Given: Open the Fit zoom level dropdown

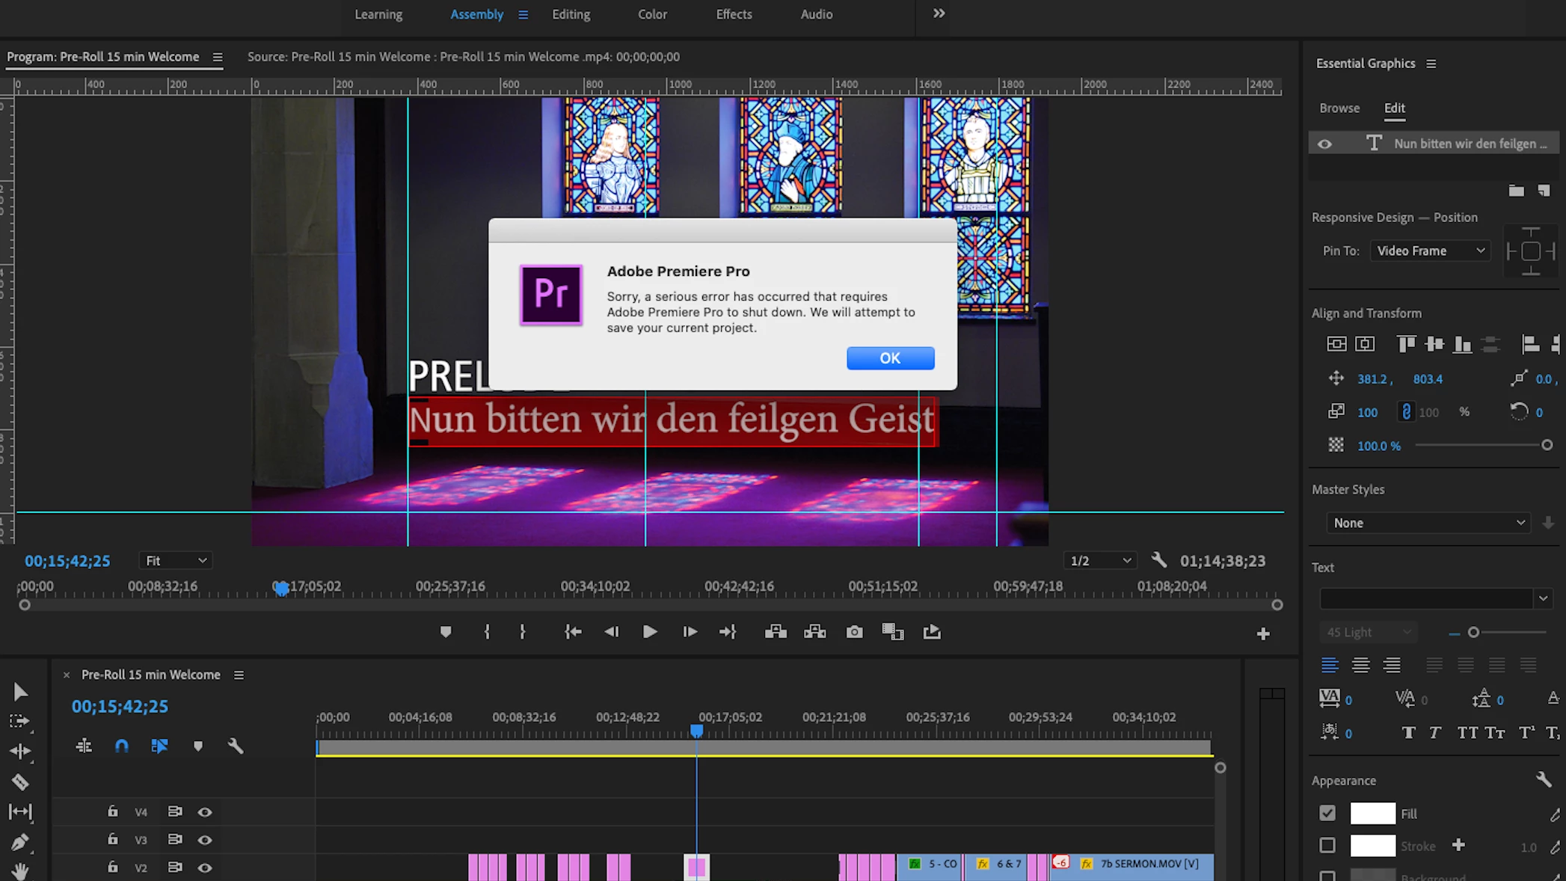Looking at the screenshot, I should [x=176, y=560].
